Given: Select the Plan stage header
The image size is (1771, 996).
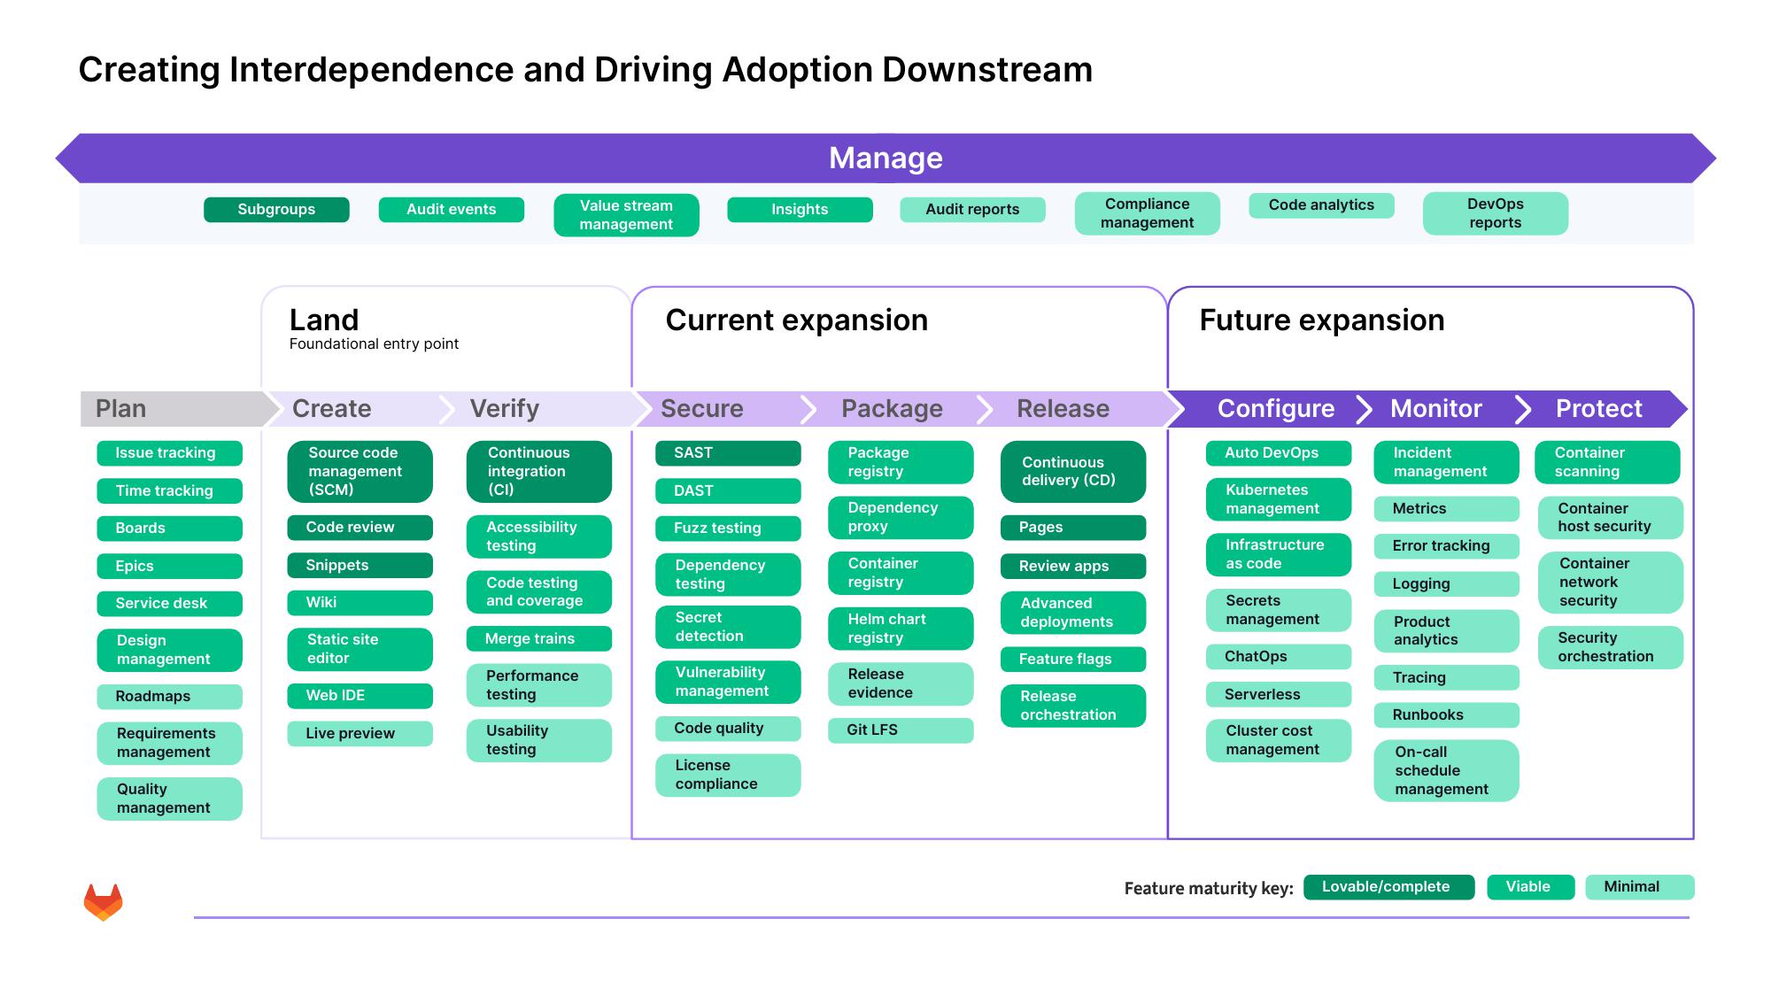Looking at the screenshot, I should click(x=180, y=409).
